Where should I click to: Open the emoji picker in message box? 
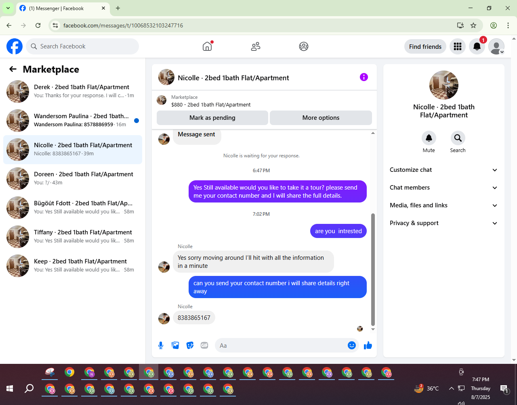point(352,345)
